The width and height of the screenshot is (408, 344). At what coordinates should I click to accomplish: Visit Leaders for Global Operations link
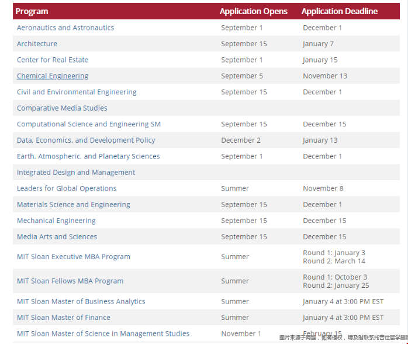click(x=67, y=188)
